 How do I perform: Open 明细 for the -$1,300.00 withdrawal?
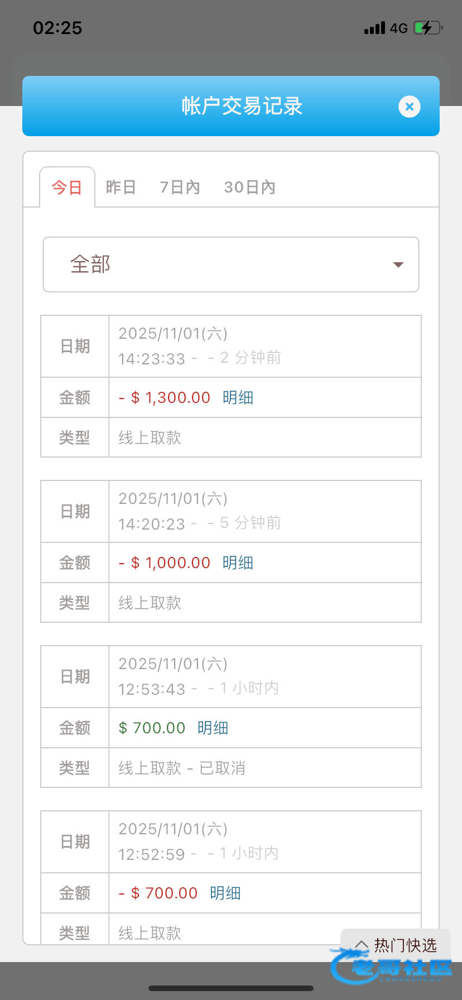238,398
